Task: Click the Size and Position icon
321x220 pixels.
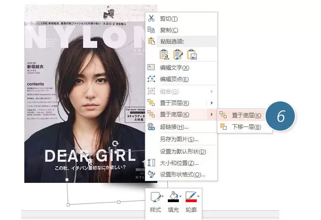Action: coord(151,163)
